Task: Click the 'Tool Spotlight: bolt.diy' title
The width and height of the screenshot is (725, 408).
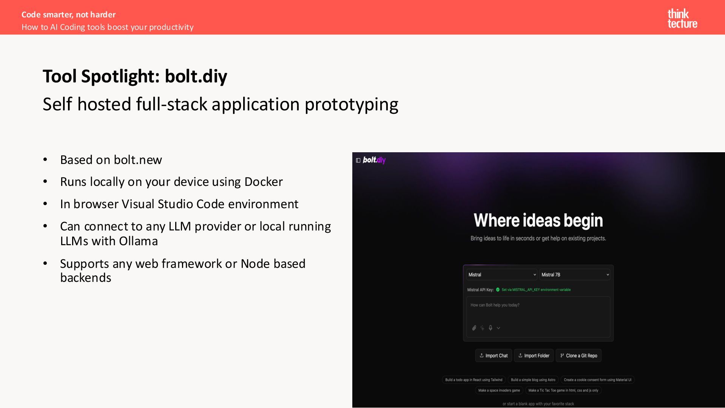Action: pyautogui.click(x=135, y=76)
